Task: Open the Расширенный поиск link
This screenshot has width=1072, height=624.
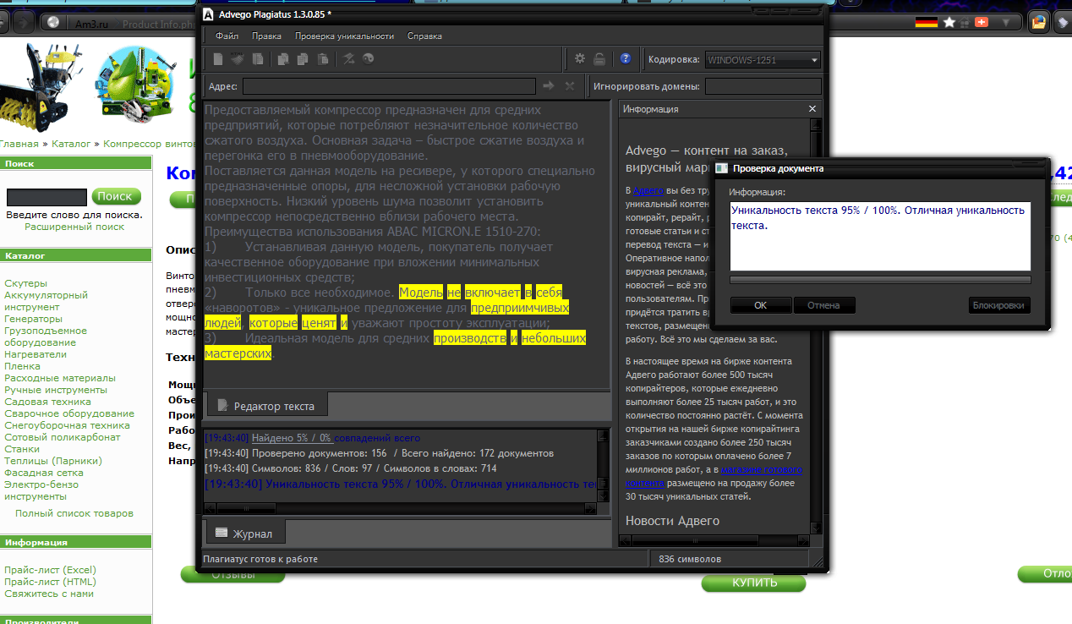Action: coord(74,227)
